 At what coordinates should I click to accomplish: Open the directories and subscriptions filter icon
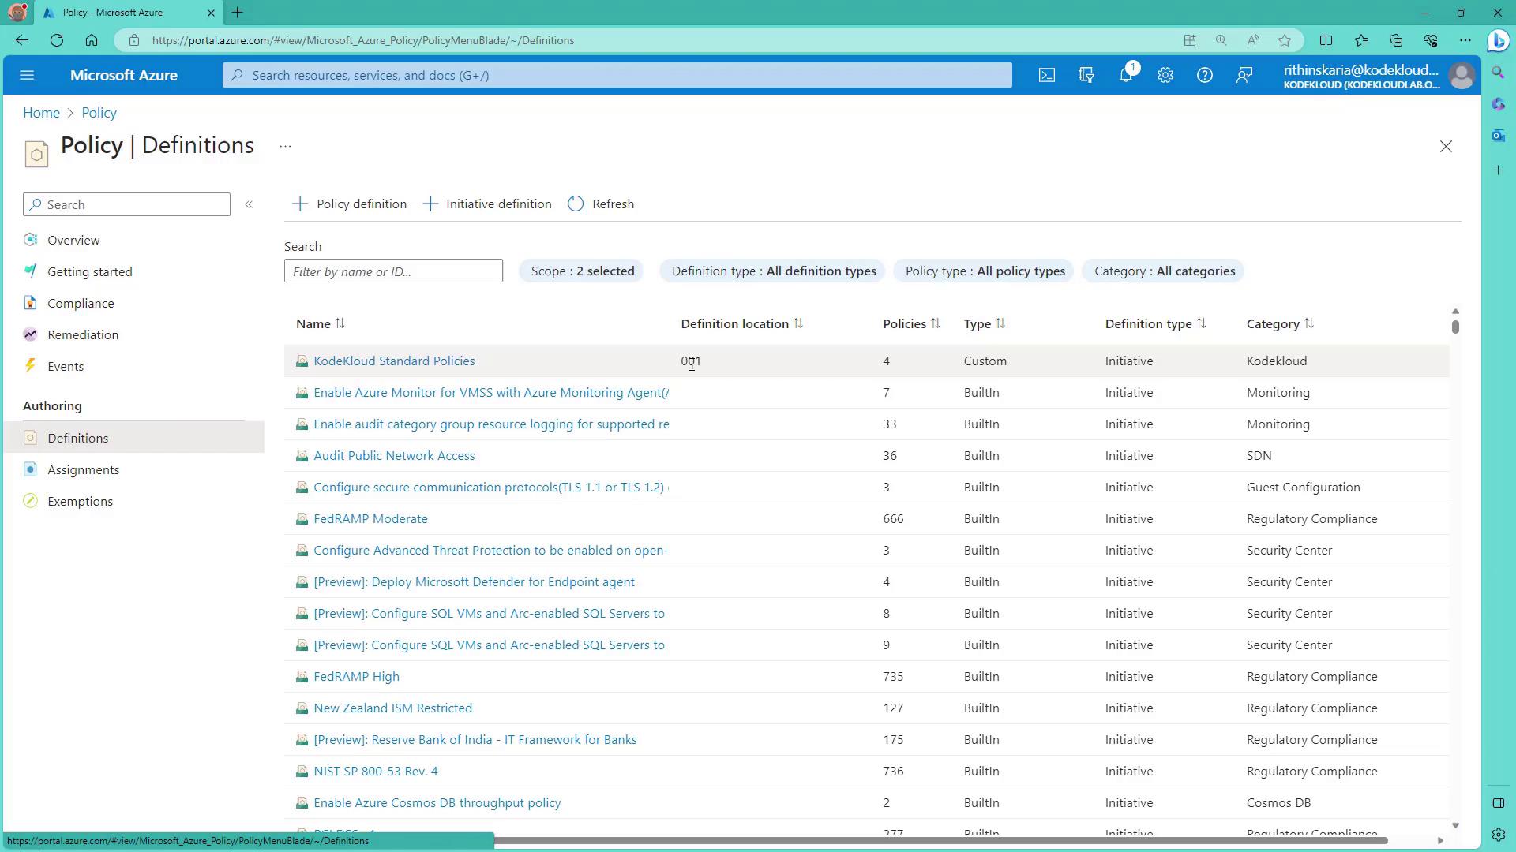pos(1086,76)
